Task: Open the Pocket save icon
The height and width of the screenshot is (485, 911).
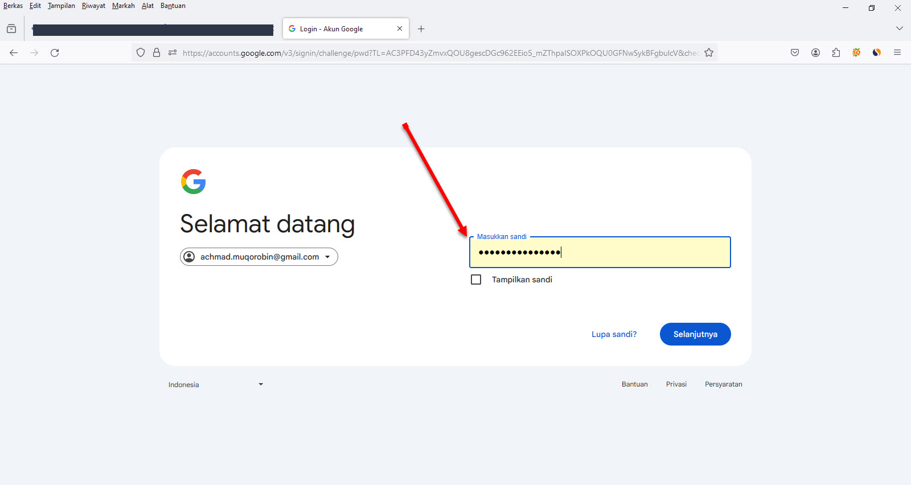Action: (795, 53)
